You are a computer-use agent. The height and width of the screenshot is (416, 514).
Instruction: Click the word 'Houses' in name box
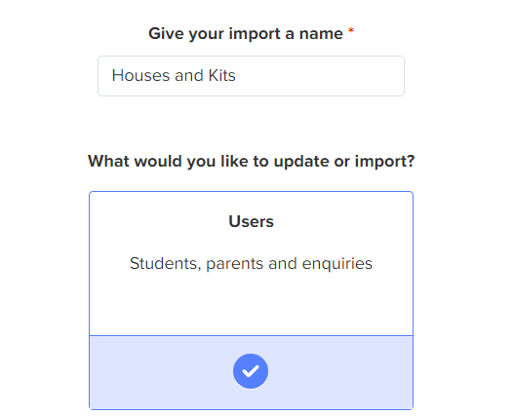tap(141, 76)
